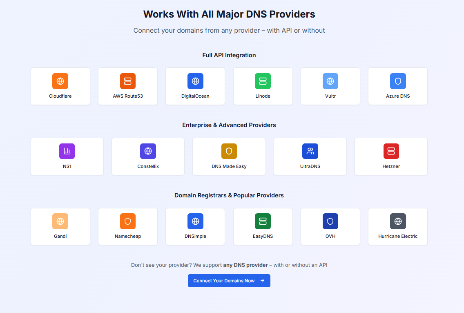The width and height of the screenshot is (464, 313).
Task: Select the UltraDNS label text
Action: click(x=310, y=166)
